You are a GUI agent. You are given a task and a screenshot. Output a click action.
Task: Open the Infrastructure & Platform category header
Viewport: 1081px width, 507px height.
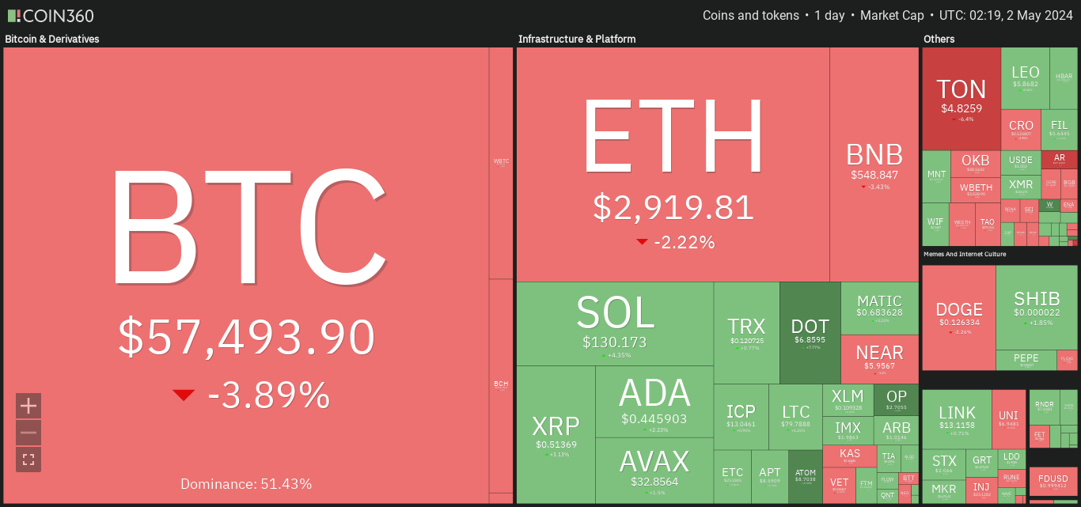point(577,39)
